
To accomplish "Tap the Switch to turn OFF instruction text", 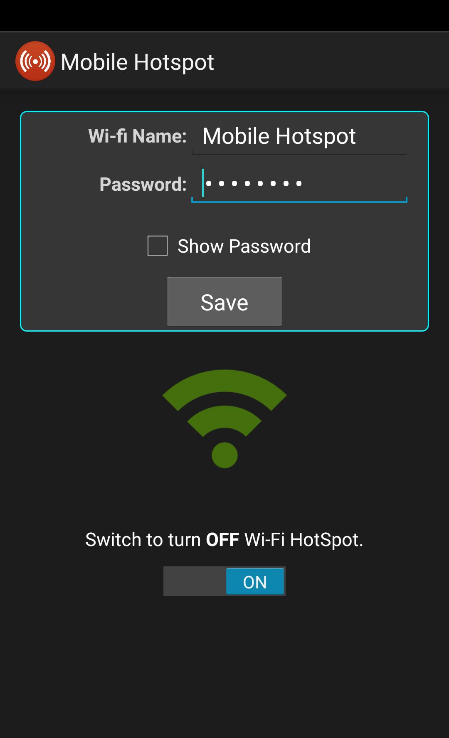I will coord(224,539).
